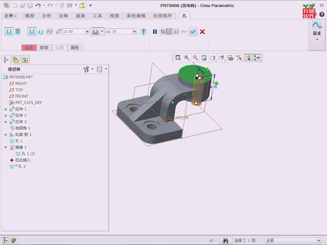Expand the 轮廓筋 1 feature
This screenshot has height=245, width=327.
(6, 135)
